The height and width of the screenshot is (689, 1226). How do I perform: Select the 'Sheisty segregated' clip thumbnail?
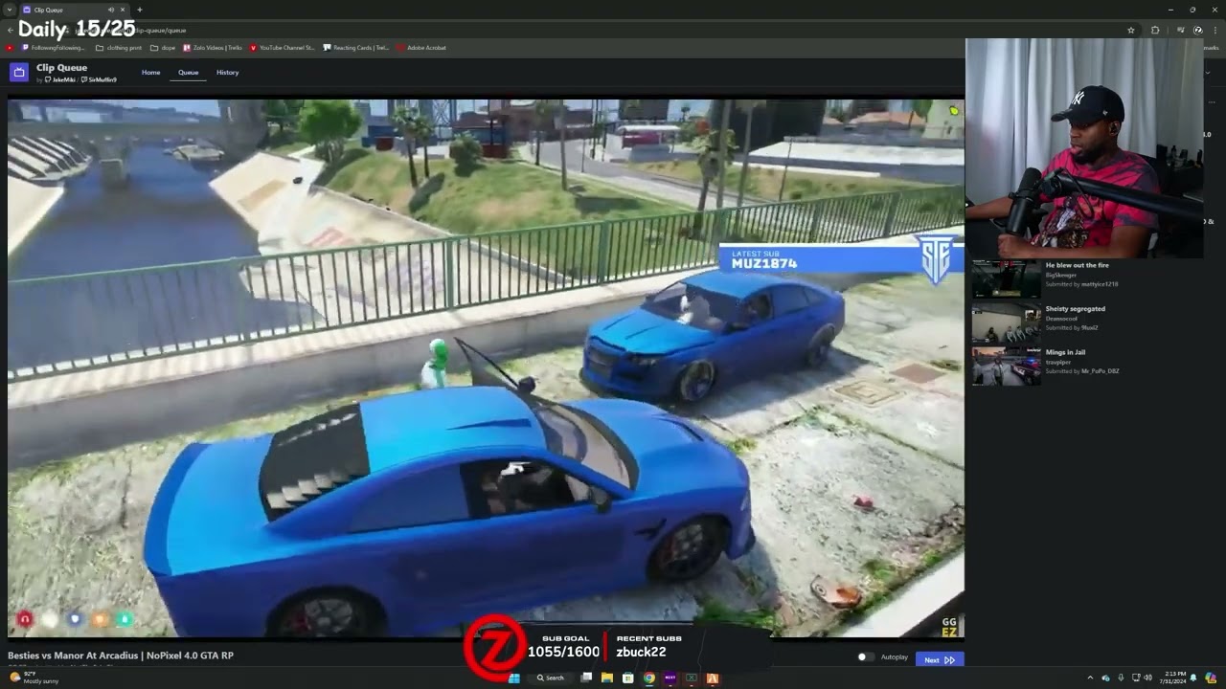point(1007,322)
